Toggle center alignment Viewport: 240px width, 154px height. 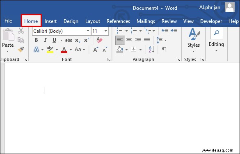(x=129, y=40)
